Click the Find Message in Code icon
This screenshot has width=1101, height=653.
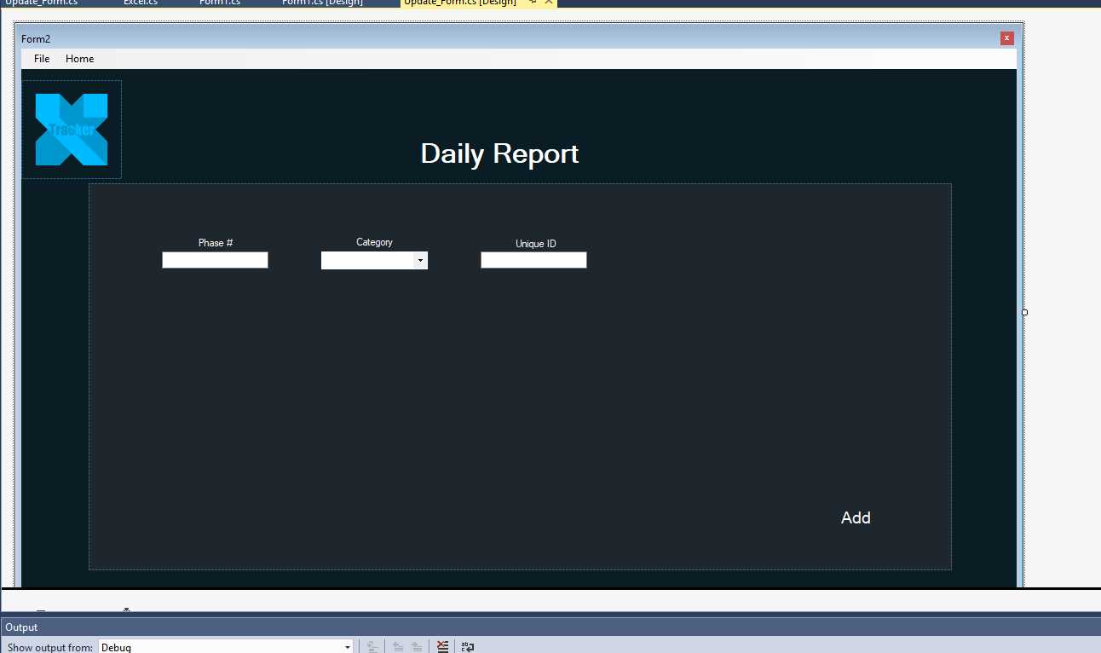[372, 647]
